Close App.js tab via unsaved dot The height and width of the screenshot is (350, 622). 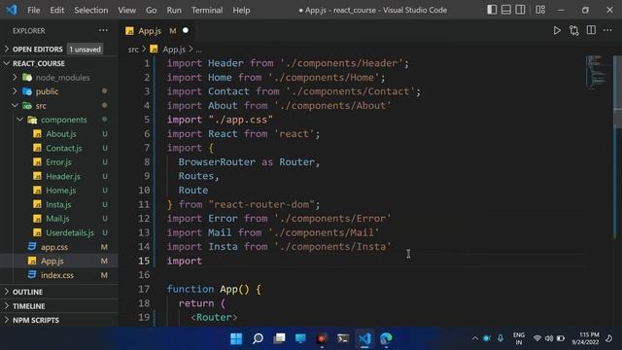(x=186, y=30)
